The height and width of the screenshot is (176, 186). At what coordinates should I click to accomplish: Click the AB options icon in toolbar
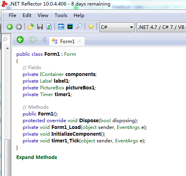pyautogui.click(x=61, y=27)
